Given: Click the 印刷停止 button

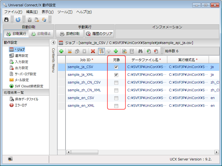Looking at the screenshot, I should click(x=41, y=34).
